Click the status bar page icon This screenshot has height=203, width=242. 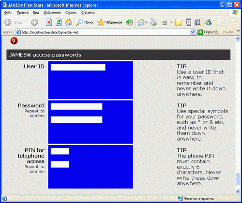(4, 198)
